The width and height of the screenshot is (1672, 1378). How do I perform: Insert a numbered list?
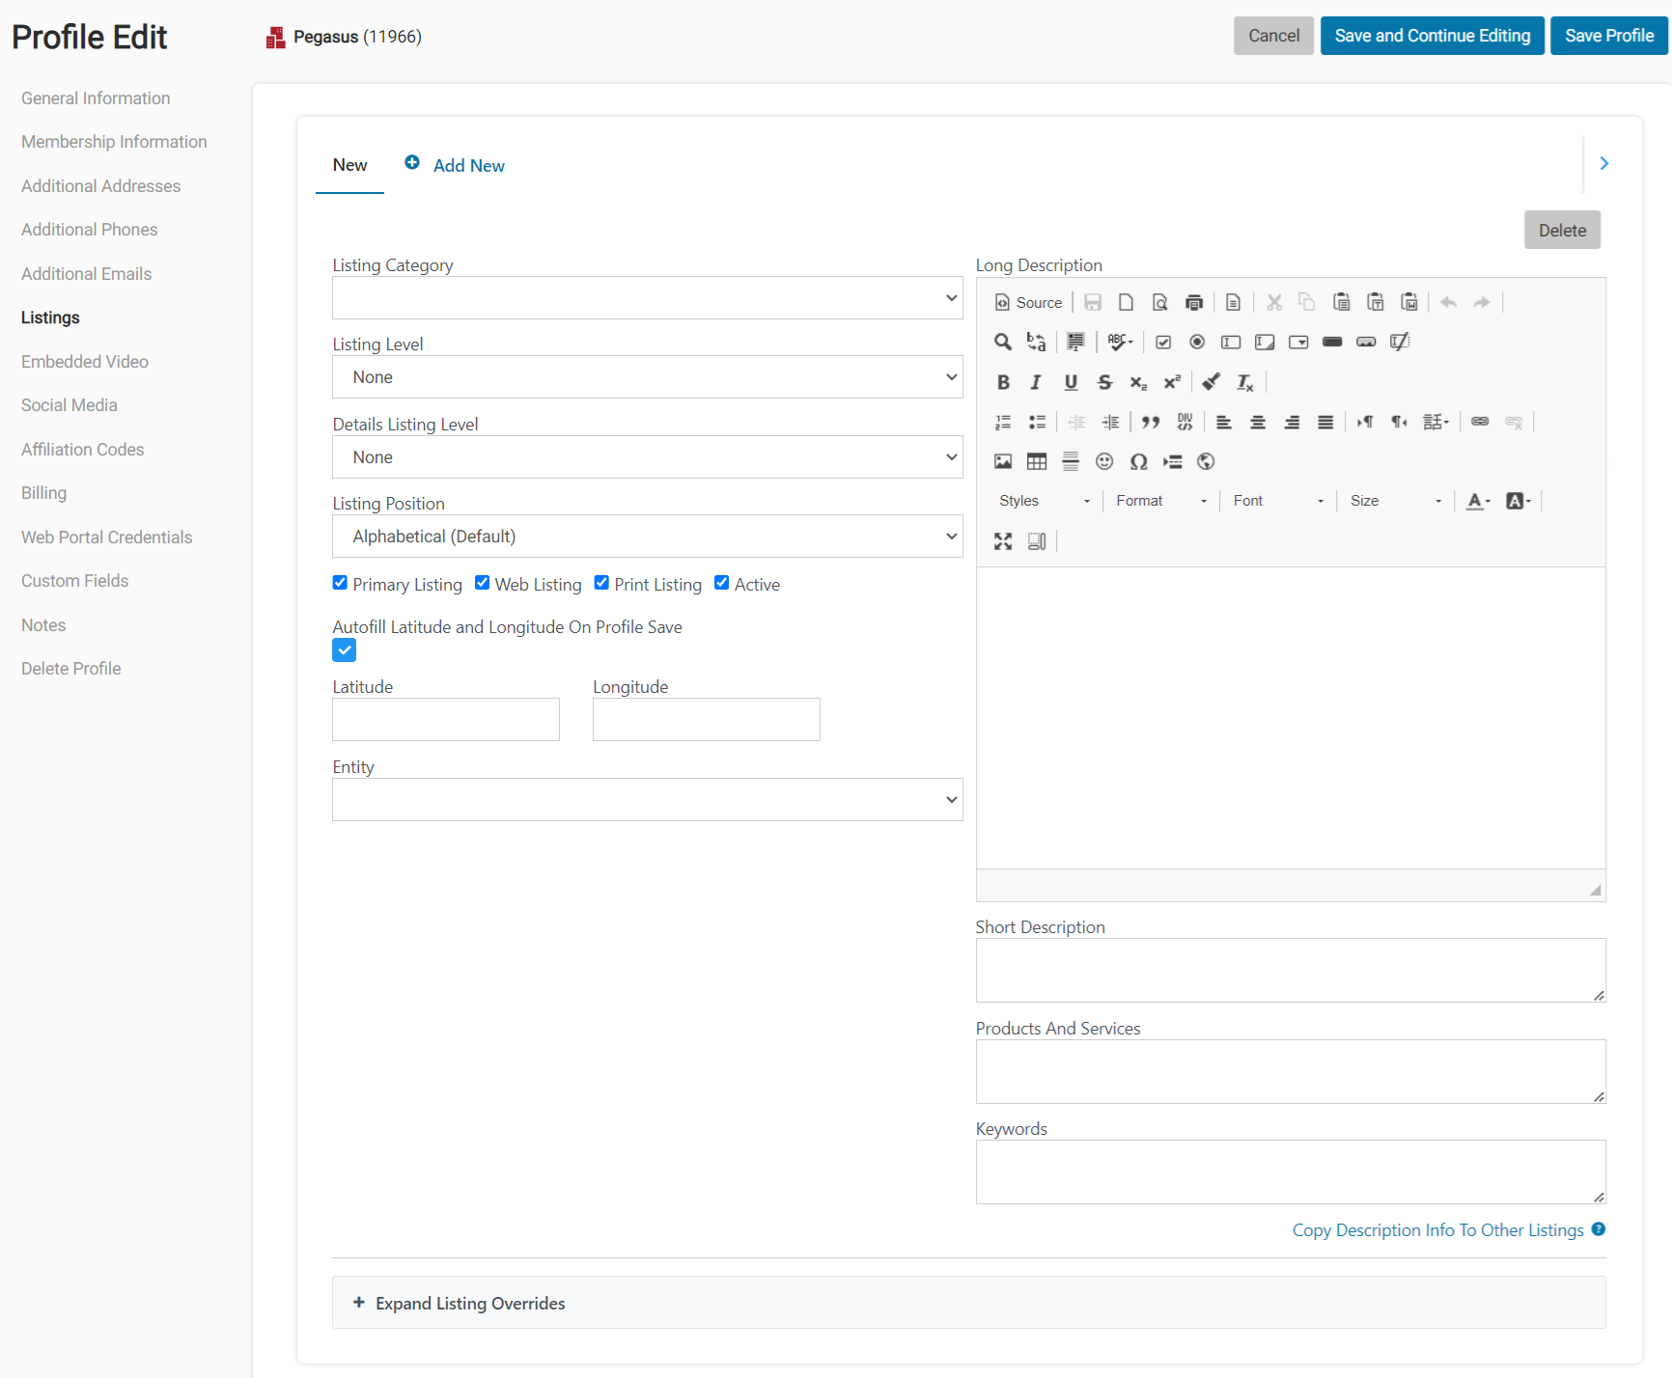click(1002, 422)
